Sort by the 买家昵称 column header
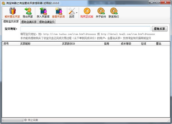This screenshot has height=124, width=172. coord(40,44)
